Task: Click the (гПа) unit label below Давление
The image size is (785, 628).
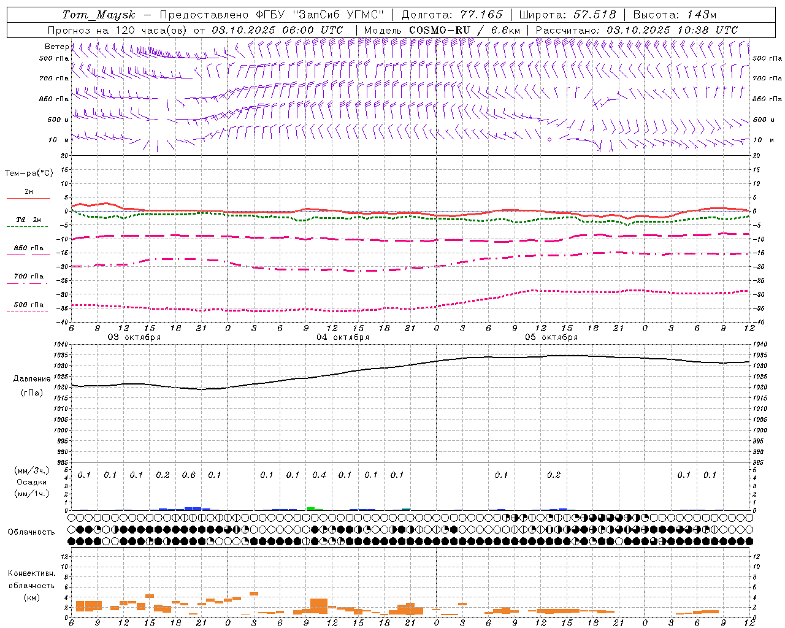Action: point(32,393)
